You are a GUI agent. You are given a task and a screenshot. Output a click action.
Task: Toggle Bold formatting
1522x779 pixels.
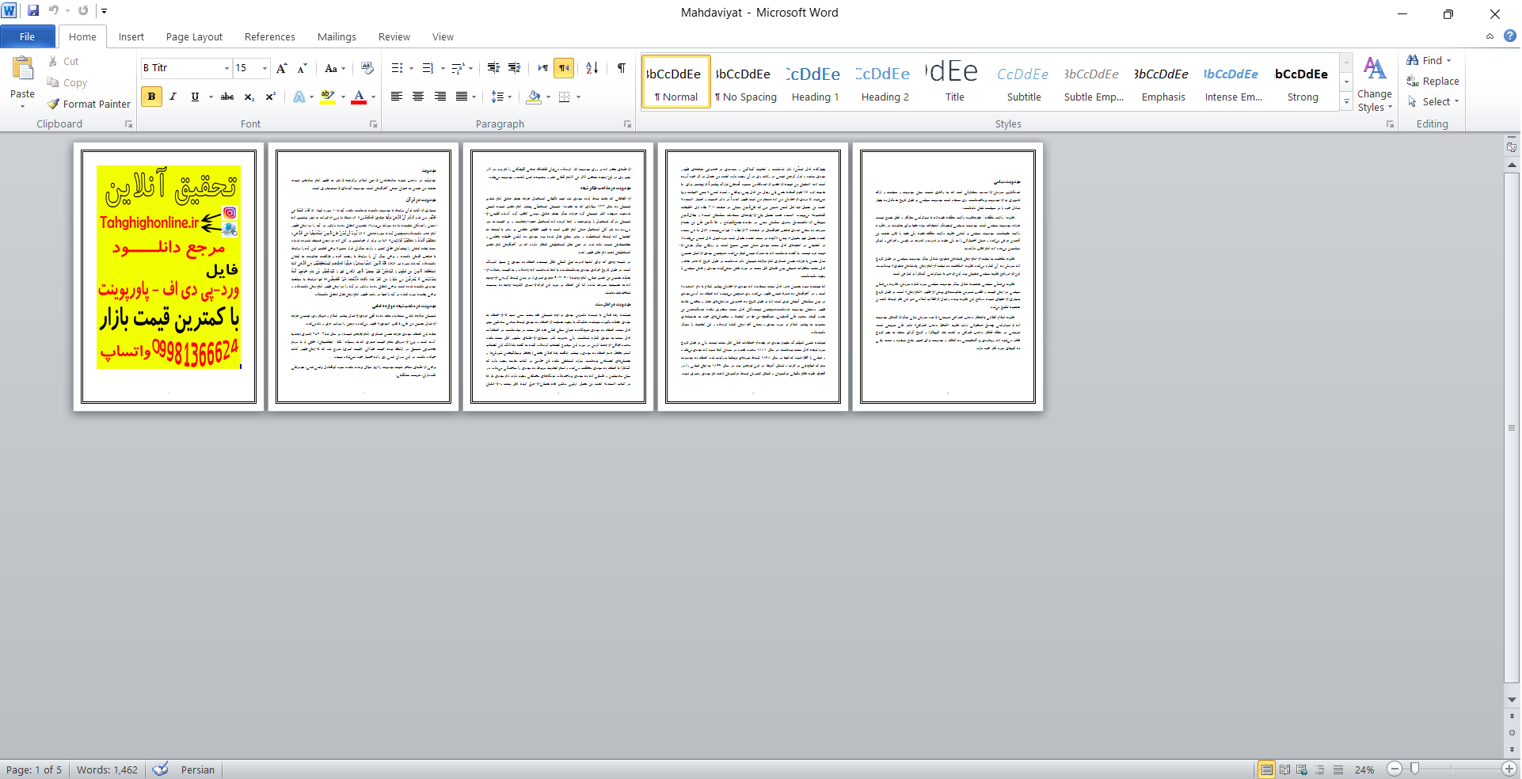(151, 97)
